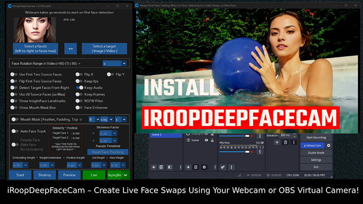
Task: Open the audio mixer menu three-dot icon
Action: (x=231, y=167)
